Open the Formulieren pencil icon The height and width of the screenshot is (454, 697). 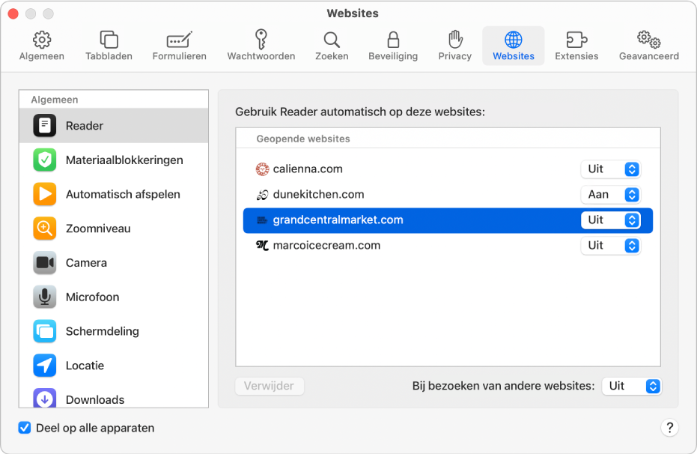179,40
